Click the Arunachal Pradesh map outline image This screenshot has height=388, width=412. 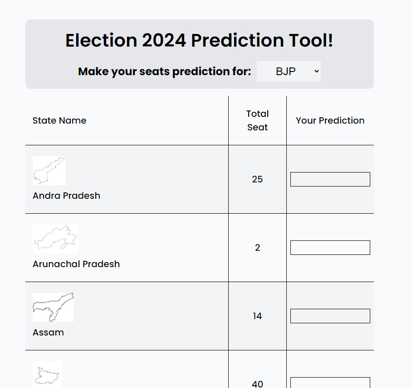[x=55, y=239]
